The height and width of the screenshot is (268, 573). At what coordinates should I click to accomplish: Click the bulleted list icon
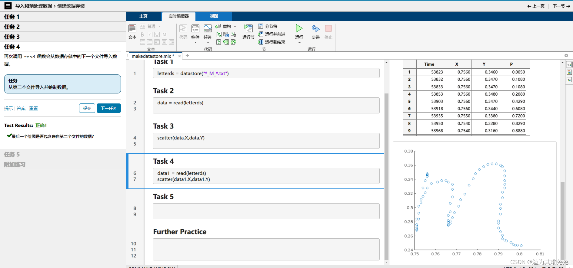[x=142, y=42]
